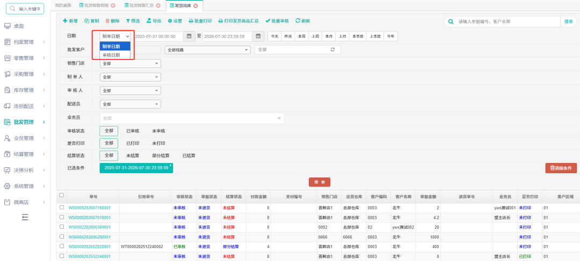Click the refresh icon in 全部 customer field

(x=332, y=49)
